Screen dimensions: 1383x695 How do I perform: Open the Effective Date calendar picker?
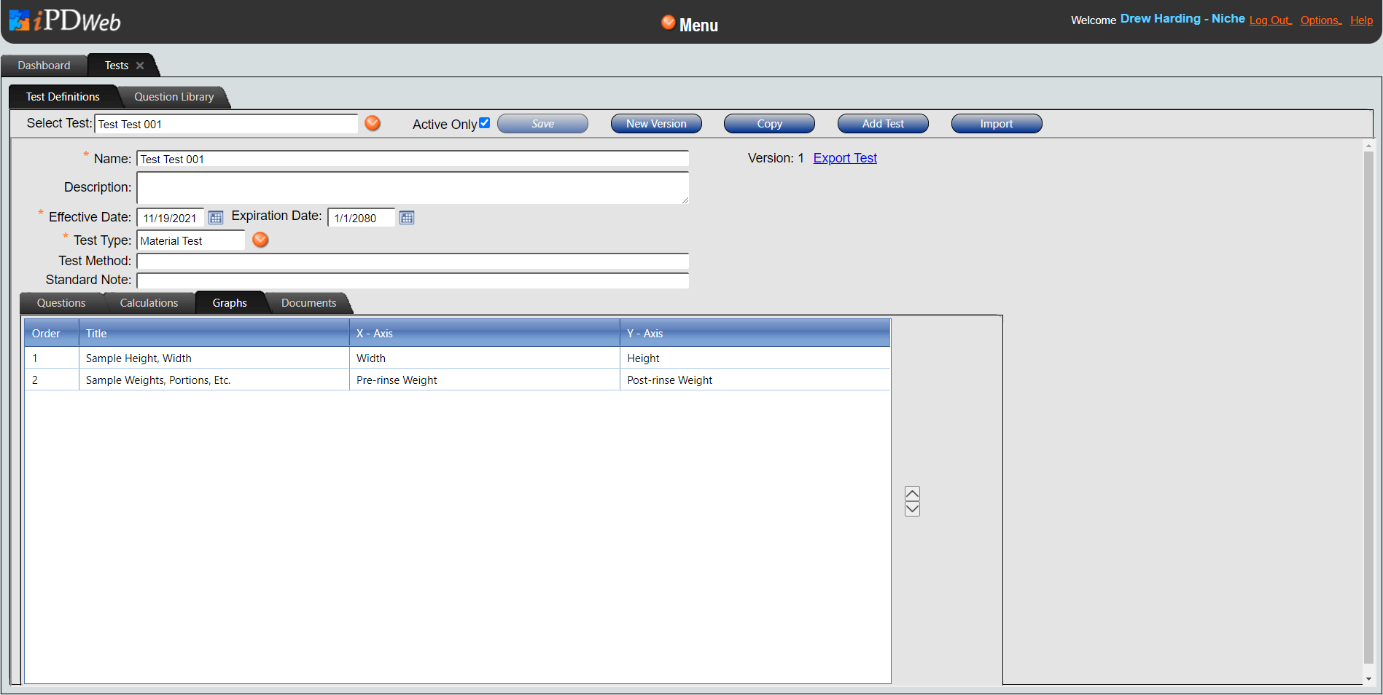point(216,218)
